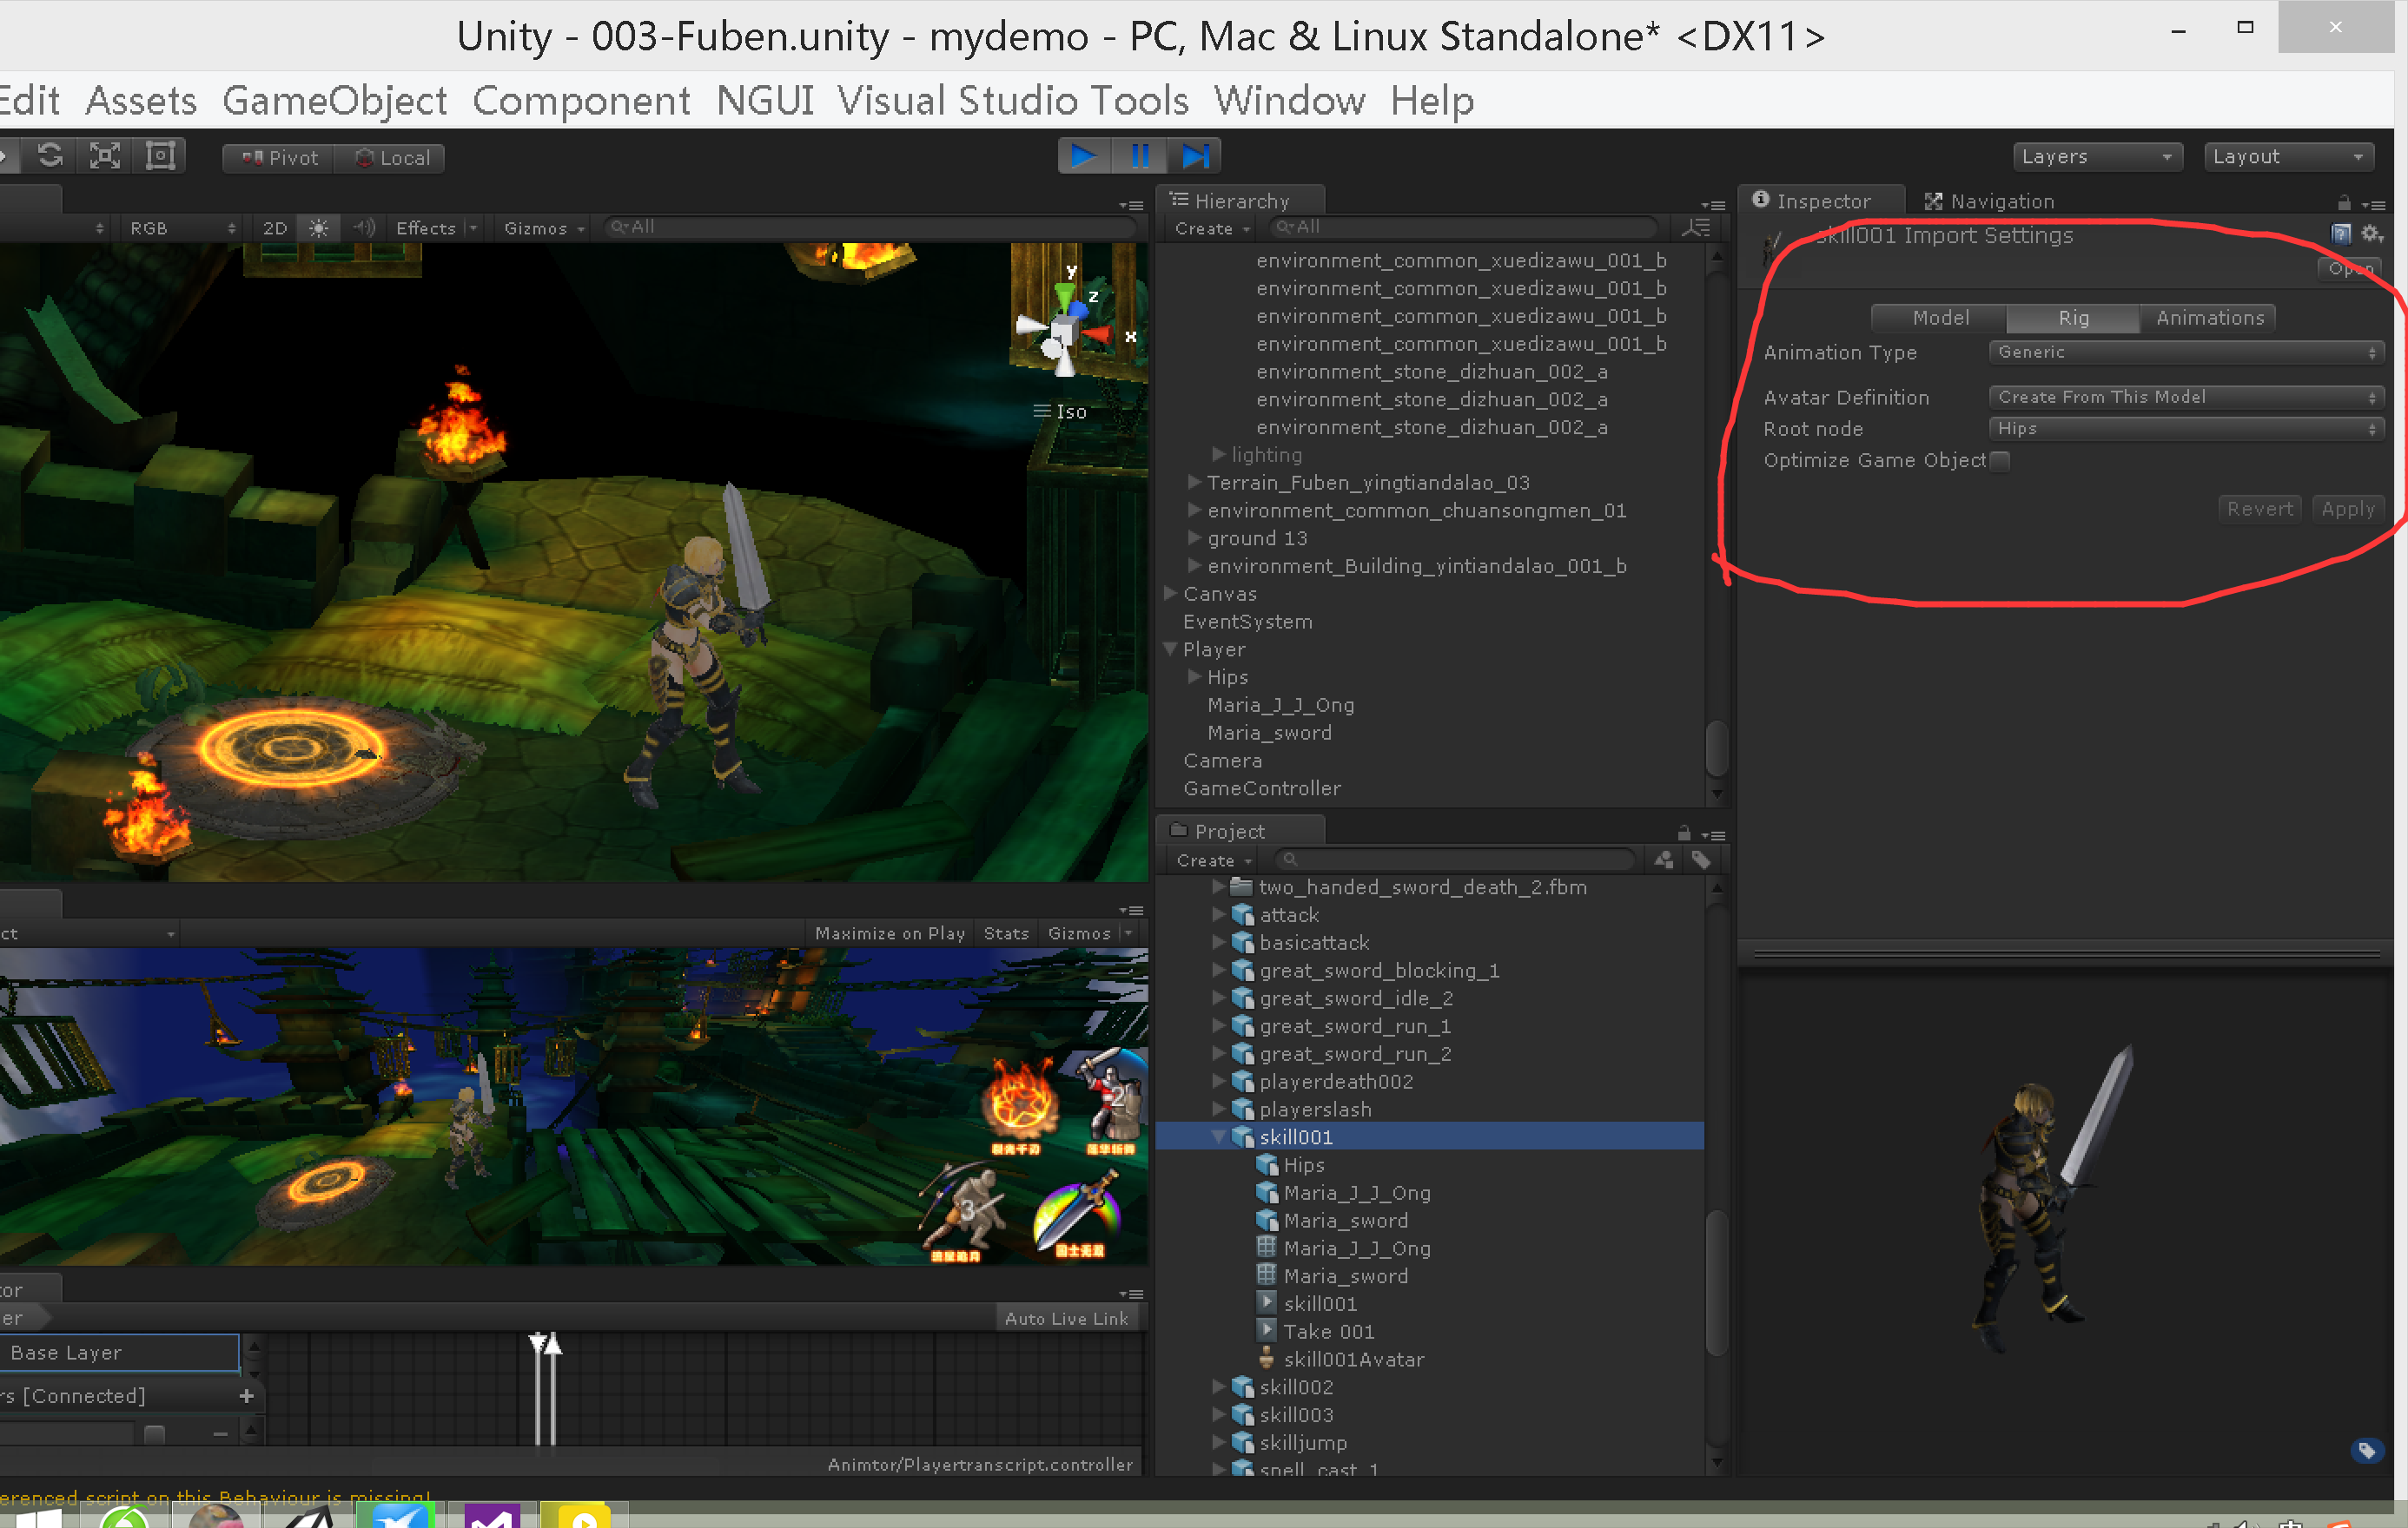Toggle the Pivot handle position button
Image resolution: width=2408 pixels, height=1528 pixels.
(279, 158)
